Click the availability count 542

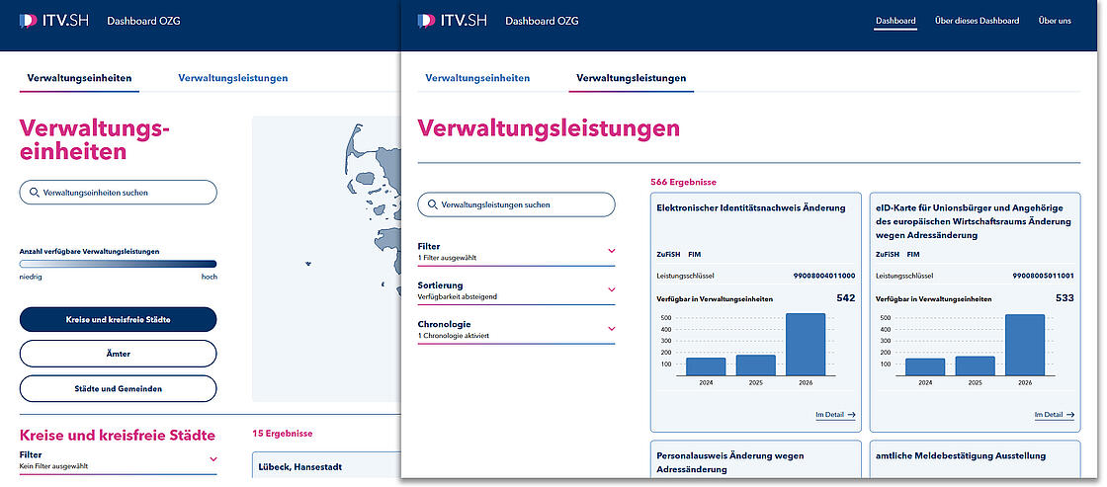point(846,298)
